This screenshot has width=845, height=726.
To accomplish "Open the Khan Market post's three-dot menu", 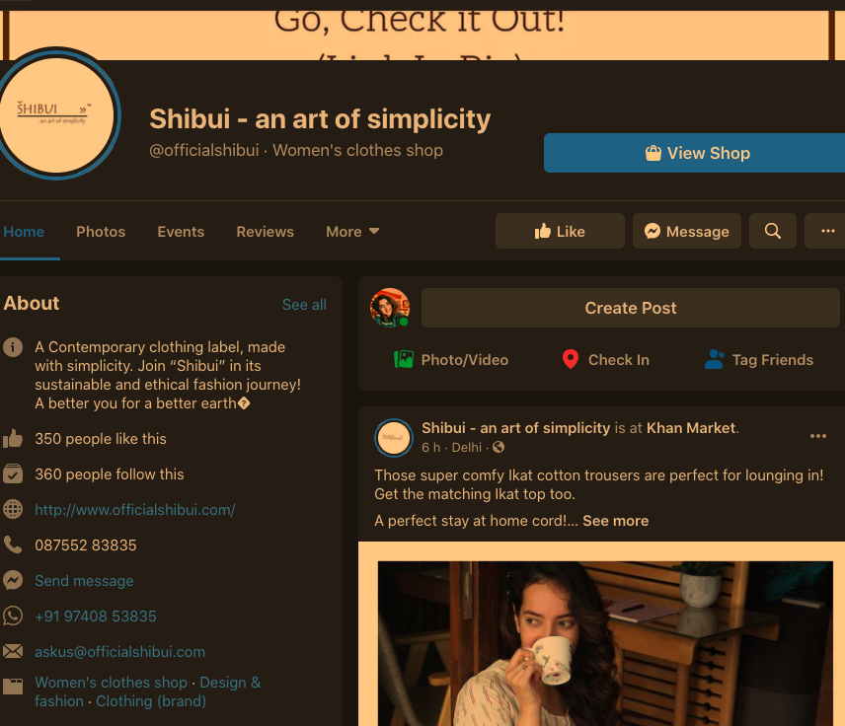I will (x=817, y=436).
